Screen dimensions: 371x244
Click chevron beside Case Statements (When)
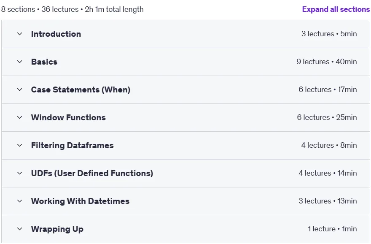point(20,89)
